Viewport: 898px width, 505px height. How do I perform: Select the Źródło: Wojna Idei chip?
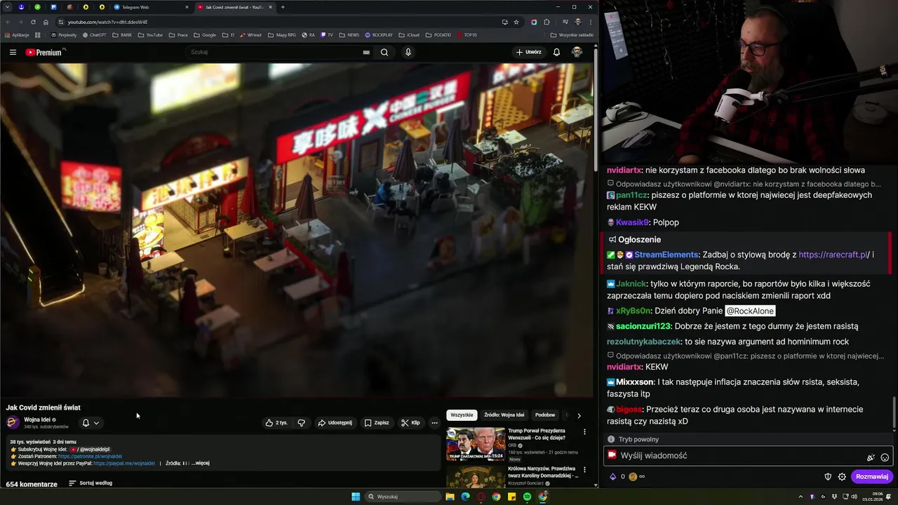(x=504, y=415)
